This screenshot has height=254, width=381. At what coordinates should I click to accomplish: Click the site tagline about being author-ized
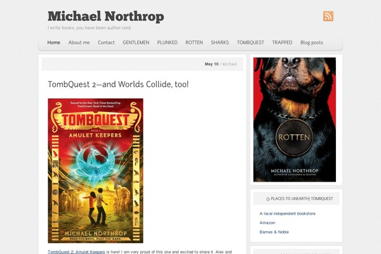pyautogui.click(x=89, y=28)
